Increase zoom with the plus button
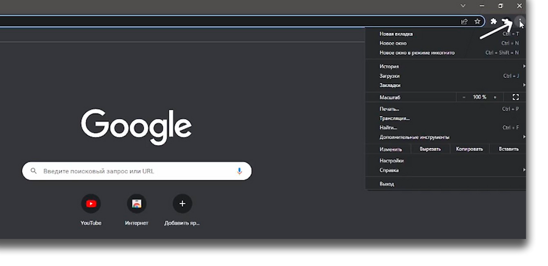 point(495,97)
